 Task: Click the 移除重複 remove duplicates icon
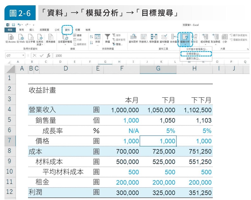click(x=154, y=37)
